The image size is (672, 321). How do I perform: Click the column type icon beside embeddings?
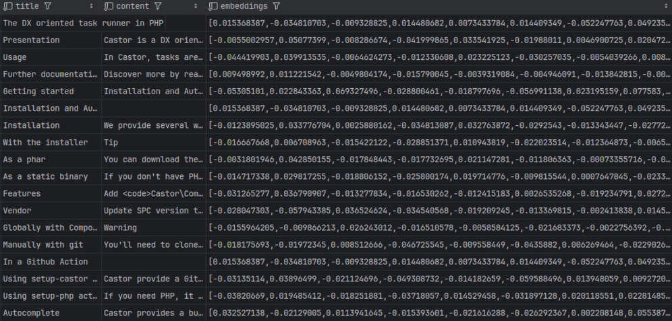pos(214,7)
